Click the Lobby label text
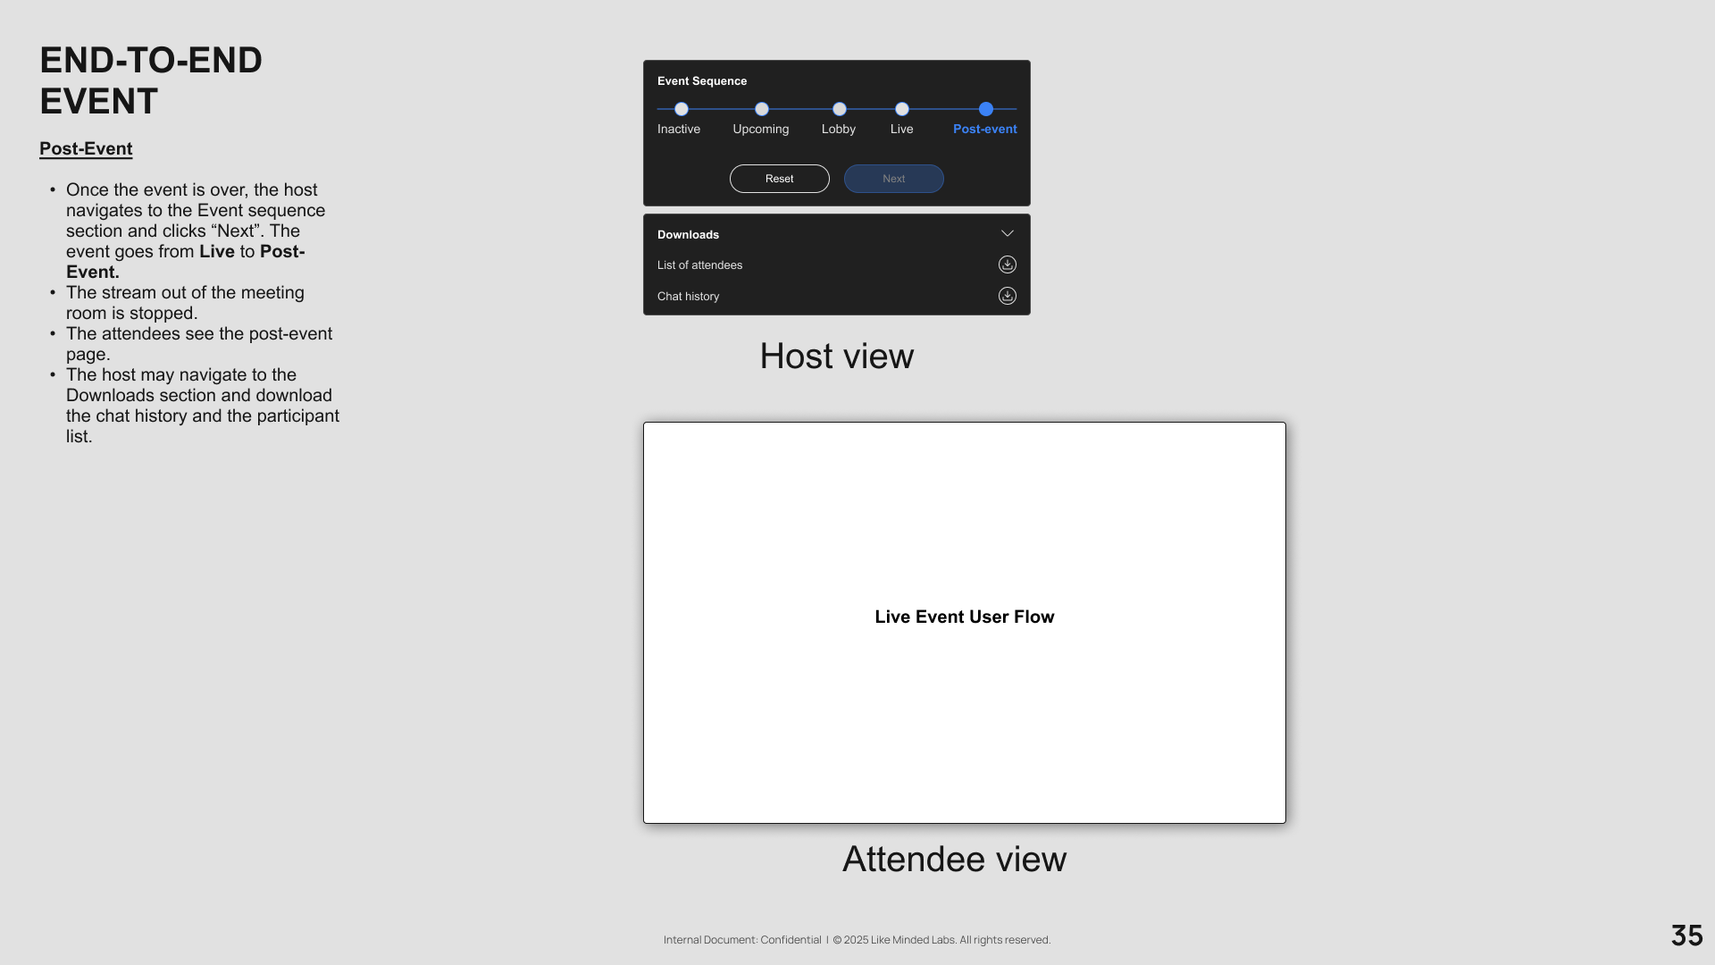Image resolution: width=1715 pixels, height=965 pixels. click(x=838, y=130)
